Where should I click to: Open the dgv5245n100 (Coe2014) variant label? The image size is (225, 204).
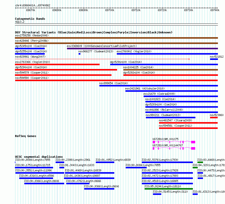tap(31, 46)
